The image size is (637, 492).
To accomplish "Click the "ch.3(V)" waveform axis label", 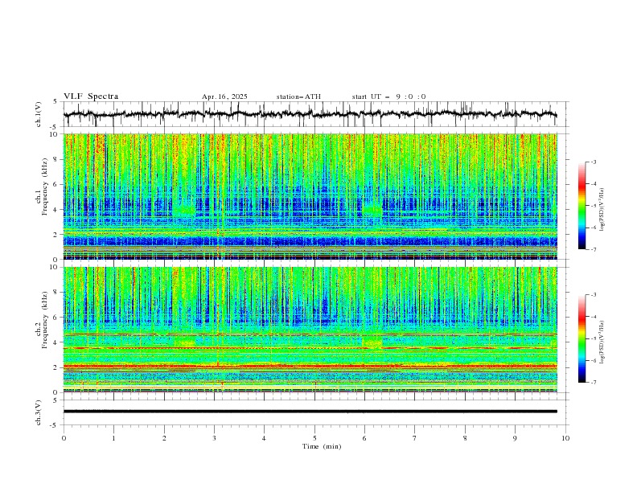I will [x=39, y=412].
